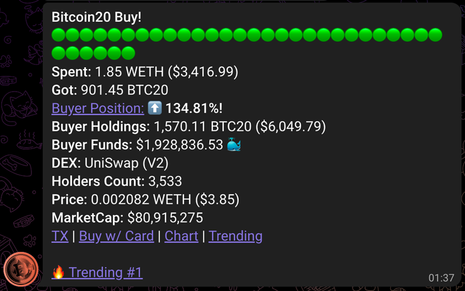The height and width of the screenshot is (291, 465).
Task: Click the blue up-arrow emoji
Action: tap(155, 107)
